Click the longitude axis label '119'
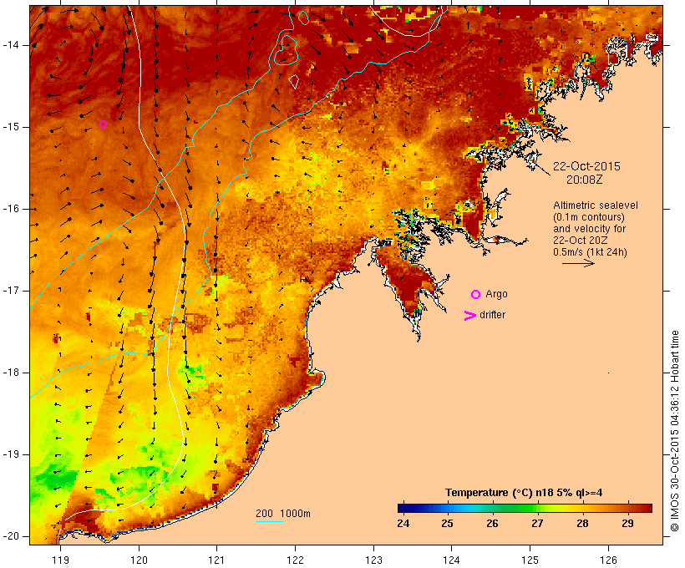Screen dimensions: 685x568 click(x=60, y=560)
